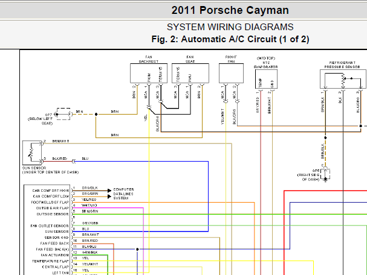
Task: Click the 'GRY/GRN' wire color on pin 7
Action: click(x=90, y=223)
